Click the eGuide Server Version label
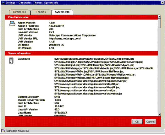The width and height of the screenshot is (165, 135). click(x=31, y=100)
